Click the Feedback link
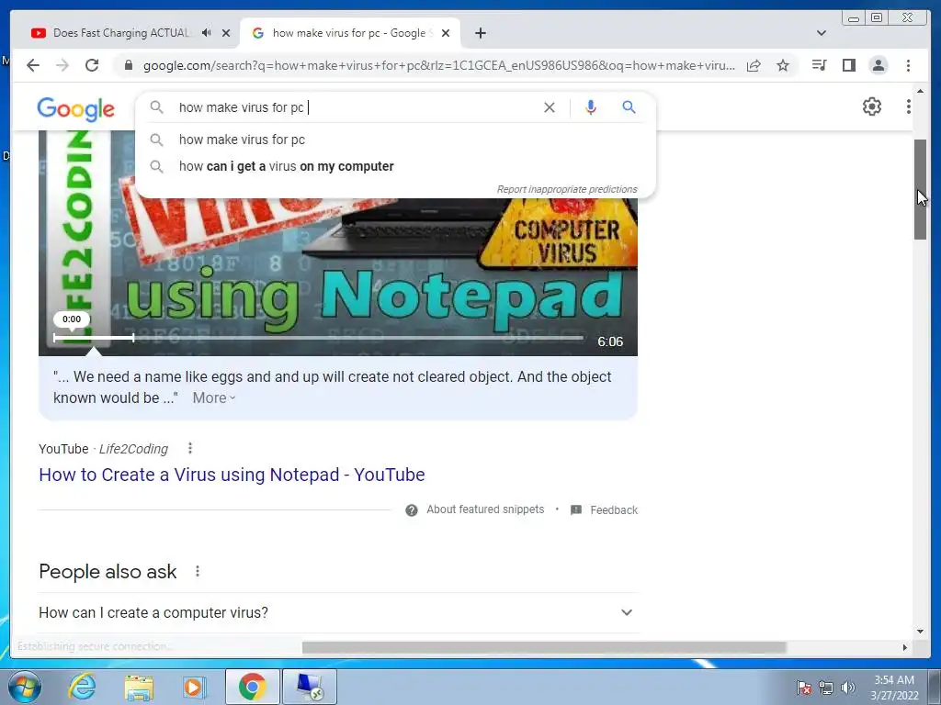The width and height of the screenshot is (941, 705). tap(613, 510)
